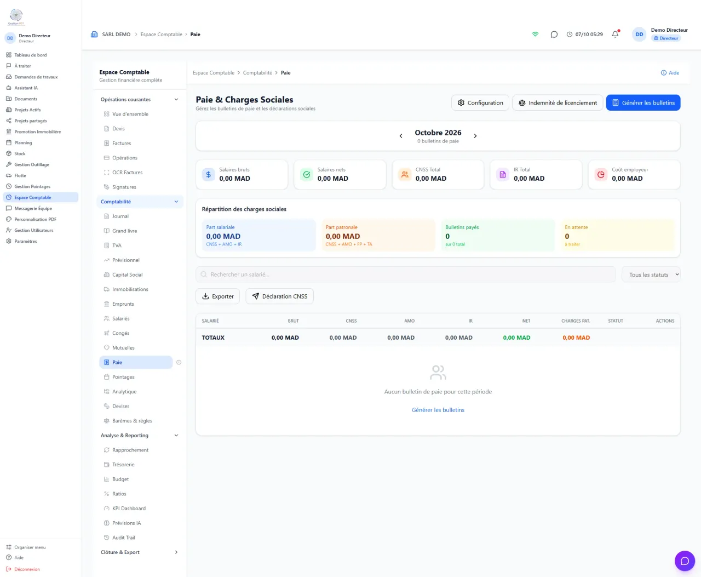This screenshot has width=701, height=577.
Task: Click the Gestion BTP logo
Action: pyautogui.click(x=16, y=17)
